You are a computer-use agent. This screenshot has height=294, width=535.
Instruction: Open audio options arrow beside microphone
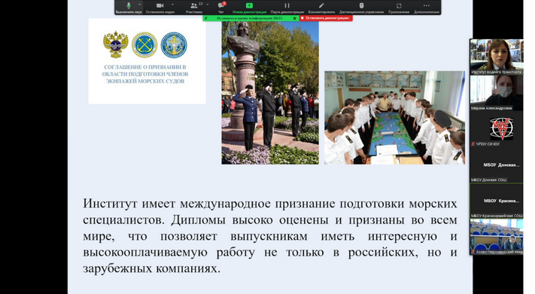tap(139, 5)
